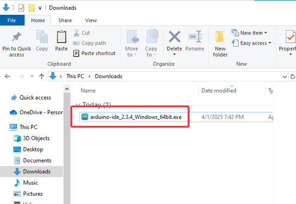Viewport: 296px width, 204px height.
Task: Open the New item dropdown
Action: click(x=249, y=33)
